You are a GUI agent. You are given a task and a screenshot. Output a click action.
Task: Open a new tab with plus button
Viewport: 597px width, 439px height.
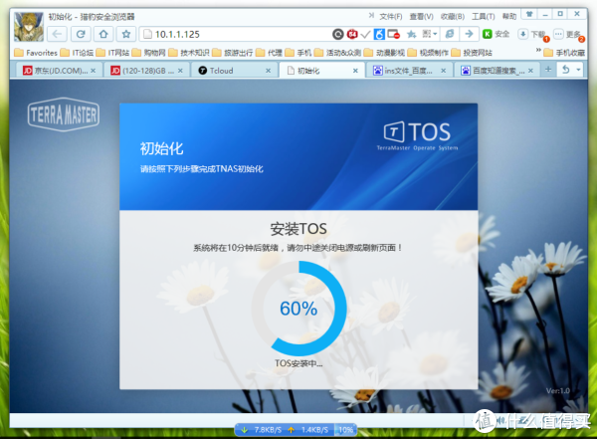coord(548,70)
